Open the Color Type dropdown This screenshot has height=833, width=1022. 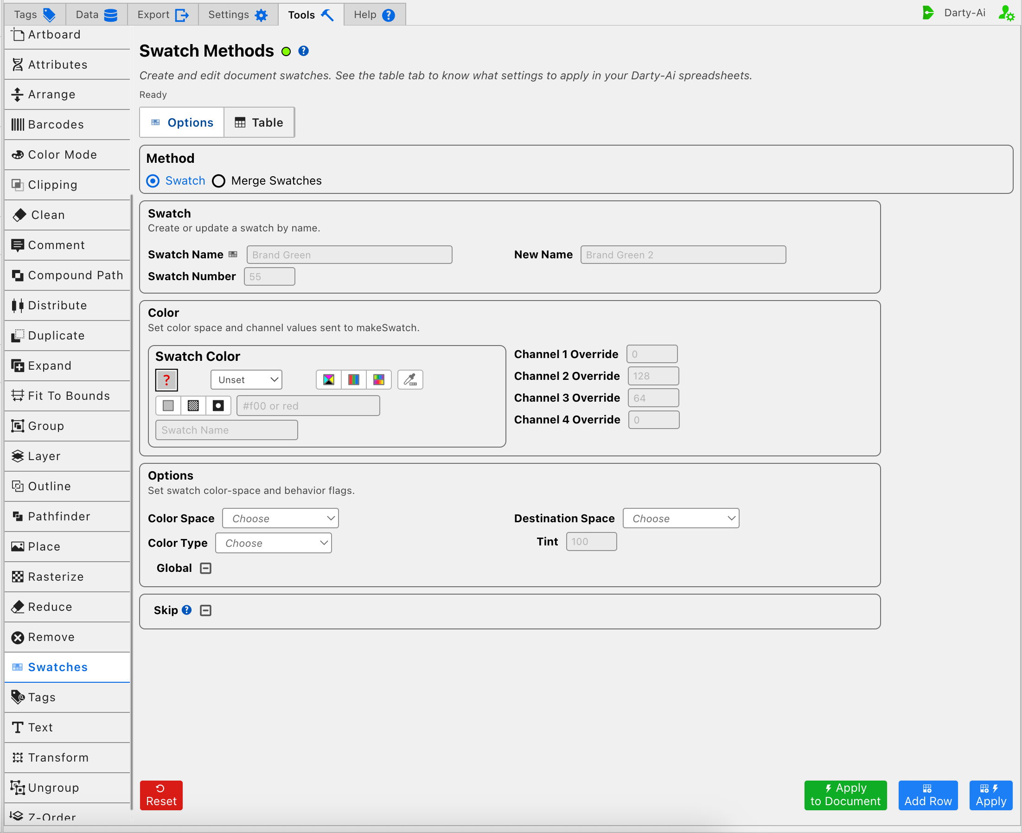click(274, 543)
